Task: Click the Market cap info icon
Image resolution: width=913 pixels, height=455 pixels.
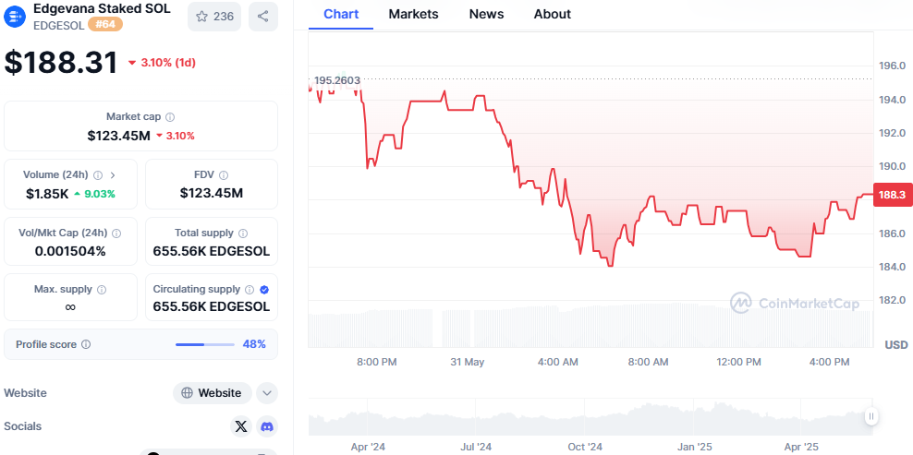Action: point(170,117)
